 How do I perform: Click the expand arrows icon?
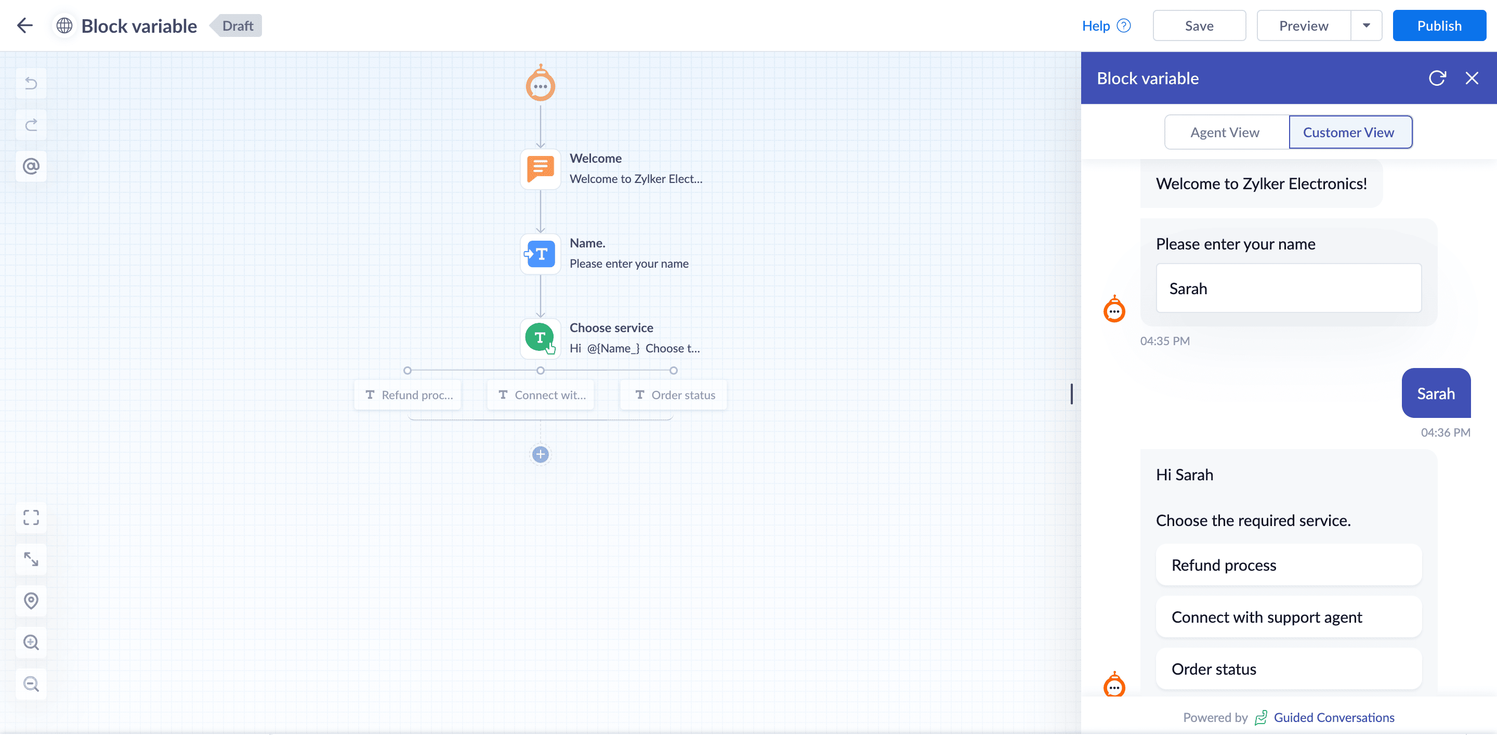point(31,559)
